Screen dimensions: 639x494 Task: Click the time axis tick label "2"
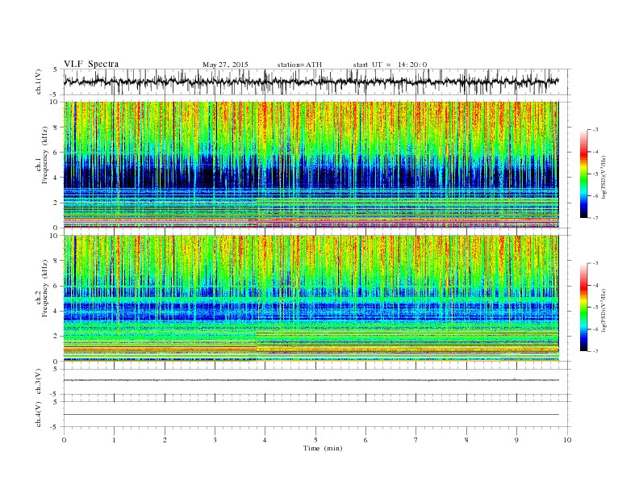click(x=165, y=440)
